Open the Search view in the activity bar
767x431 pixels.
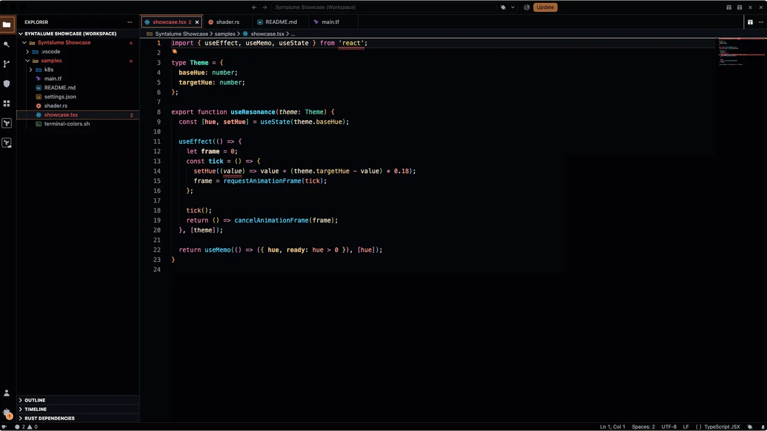pos(7,44)
